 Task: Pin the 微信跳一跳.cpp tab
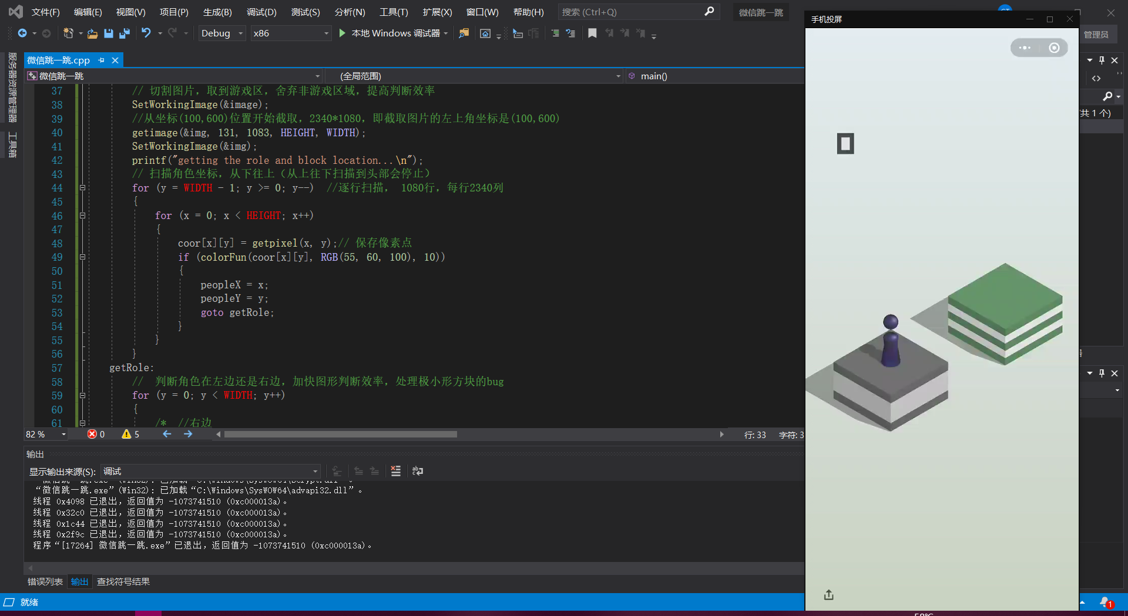point(101,60)
